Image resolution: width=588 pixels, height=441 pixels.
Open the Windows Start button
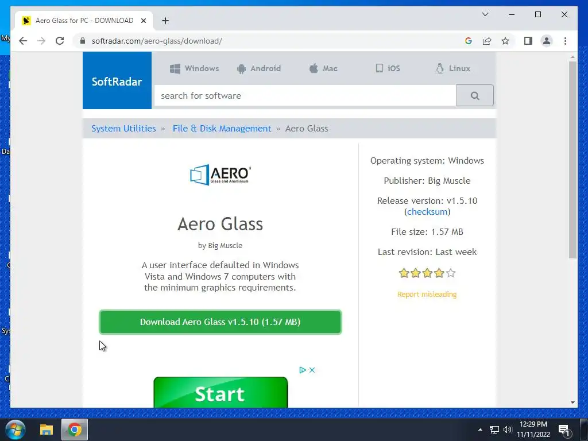[x=16, y=430]
